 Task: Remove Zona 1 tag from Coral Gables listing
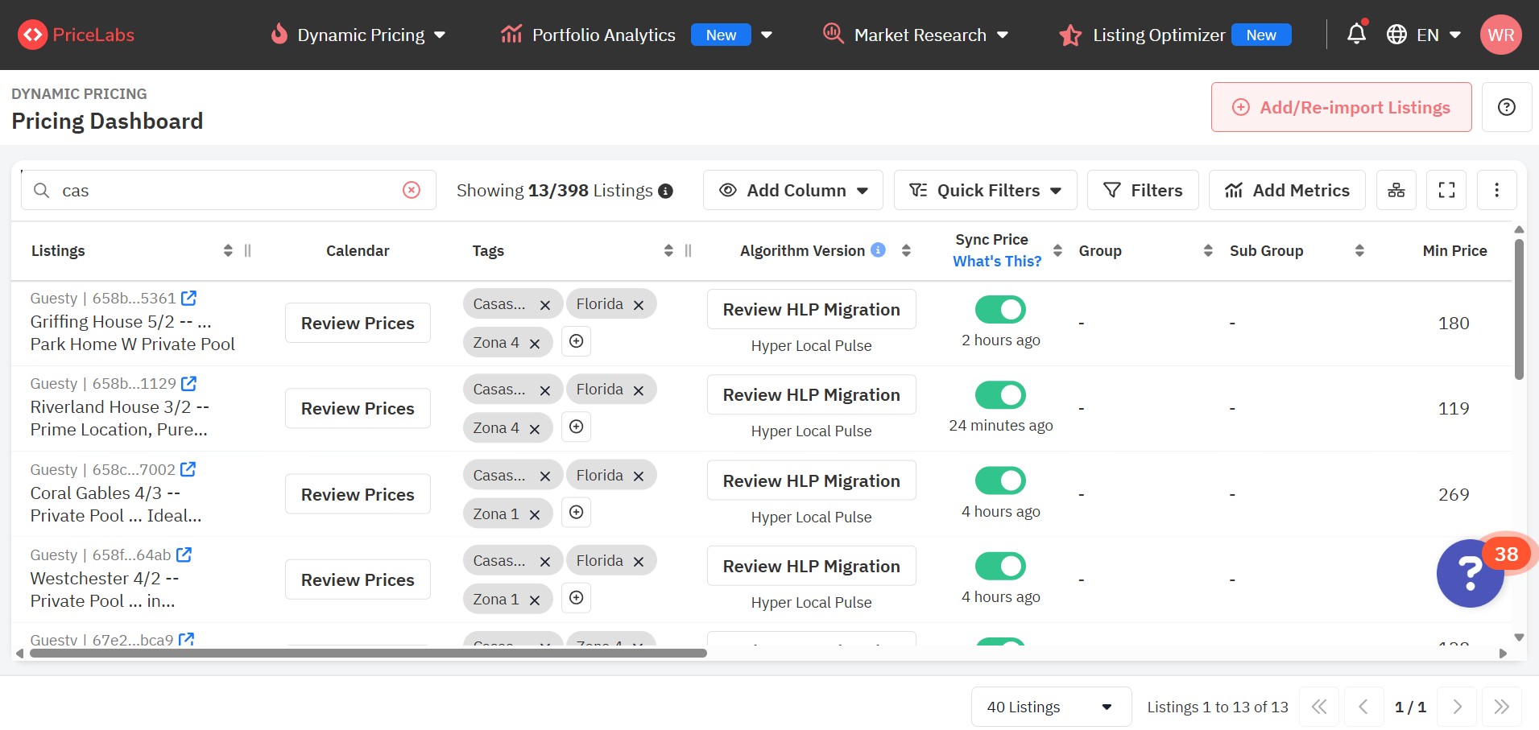point(535,515)
